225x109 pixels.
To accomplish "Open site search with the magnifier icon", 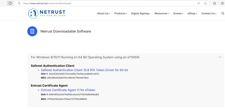I will (x=223, y=13).
